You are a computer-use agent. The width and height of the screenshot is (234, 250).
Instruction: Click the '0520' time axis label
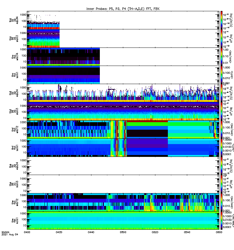point(155,232)
